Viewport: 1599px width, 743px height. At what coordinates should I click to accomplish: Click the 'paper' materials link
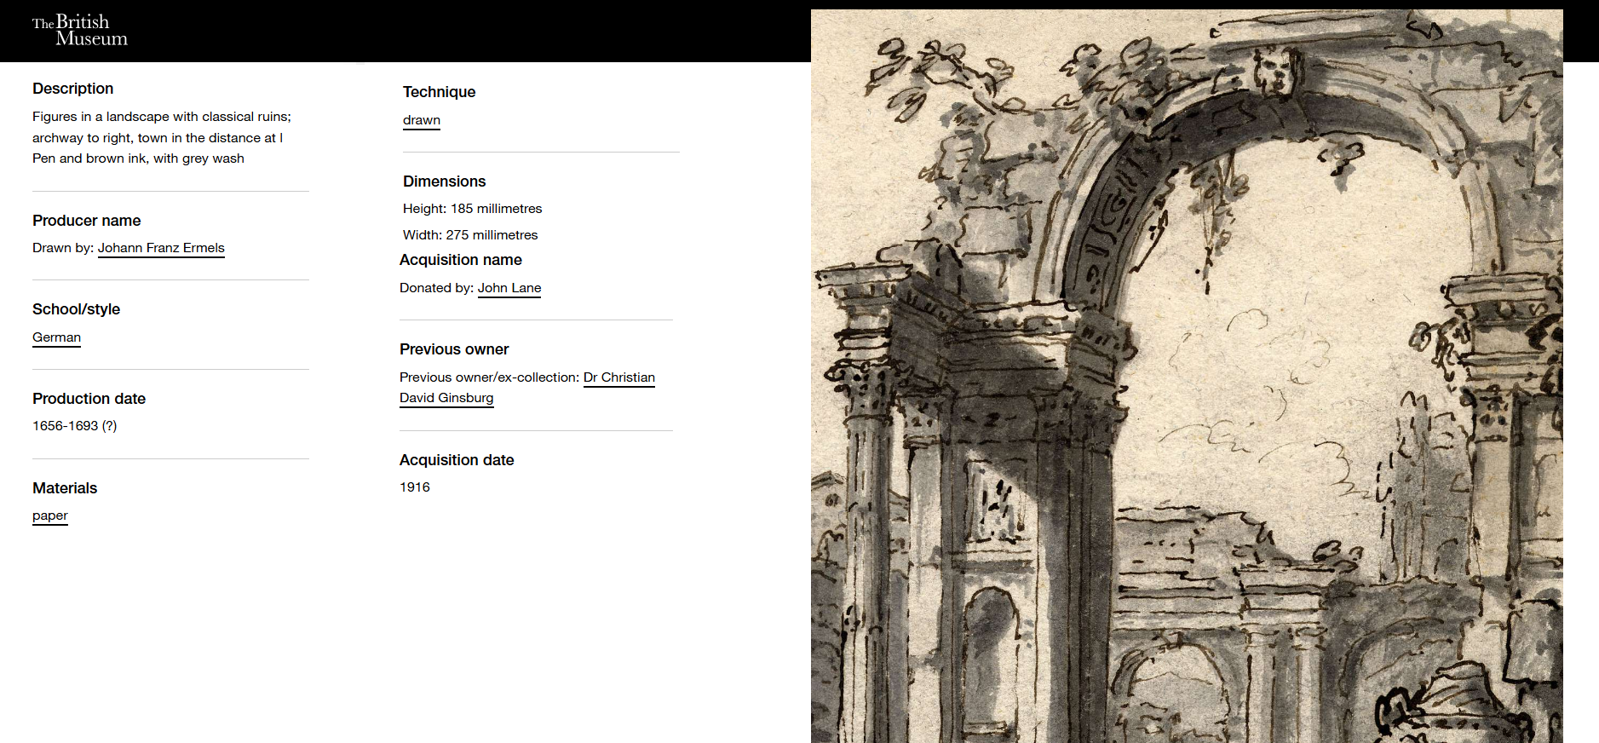(49, 515)
